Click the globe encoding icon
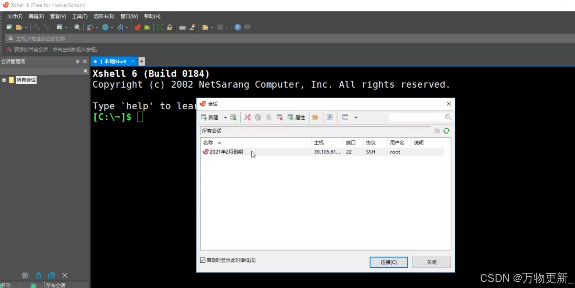Screen dimensions: 575x288 point(105,27)
